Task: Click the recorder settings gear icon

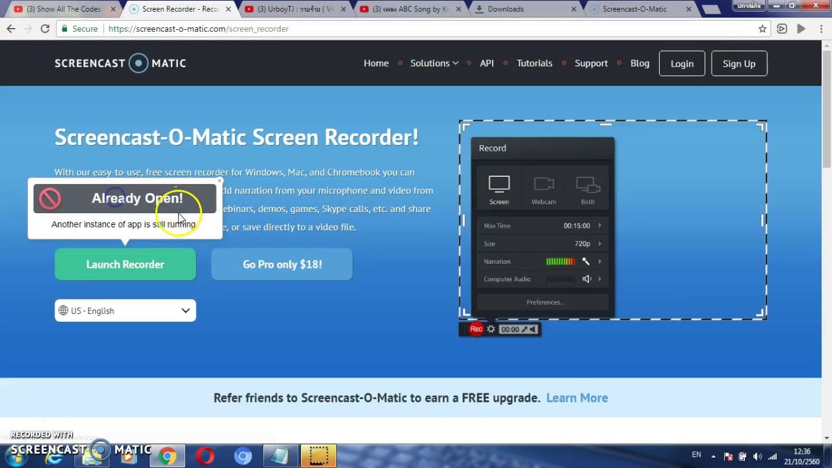Action: tap(491, 329)
